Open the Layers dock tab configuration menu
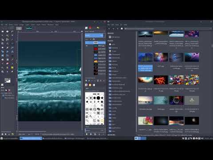The image size is (213, 160). point(104,32)
